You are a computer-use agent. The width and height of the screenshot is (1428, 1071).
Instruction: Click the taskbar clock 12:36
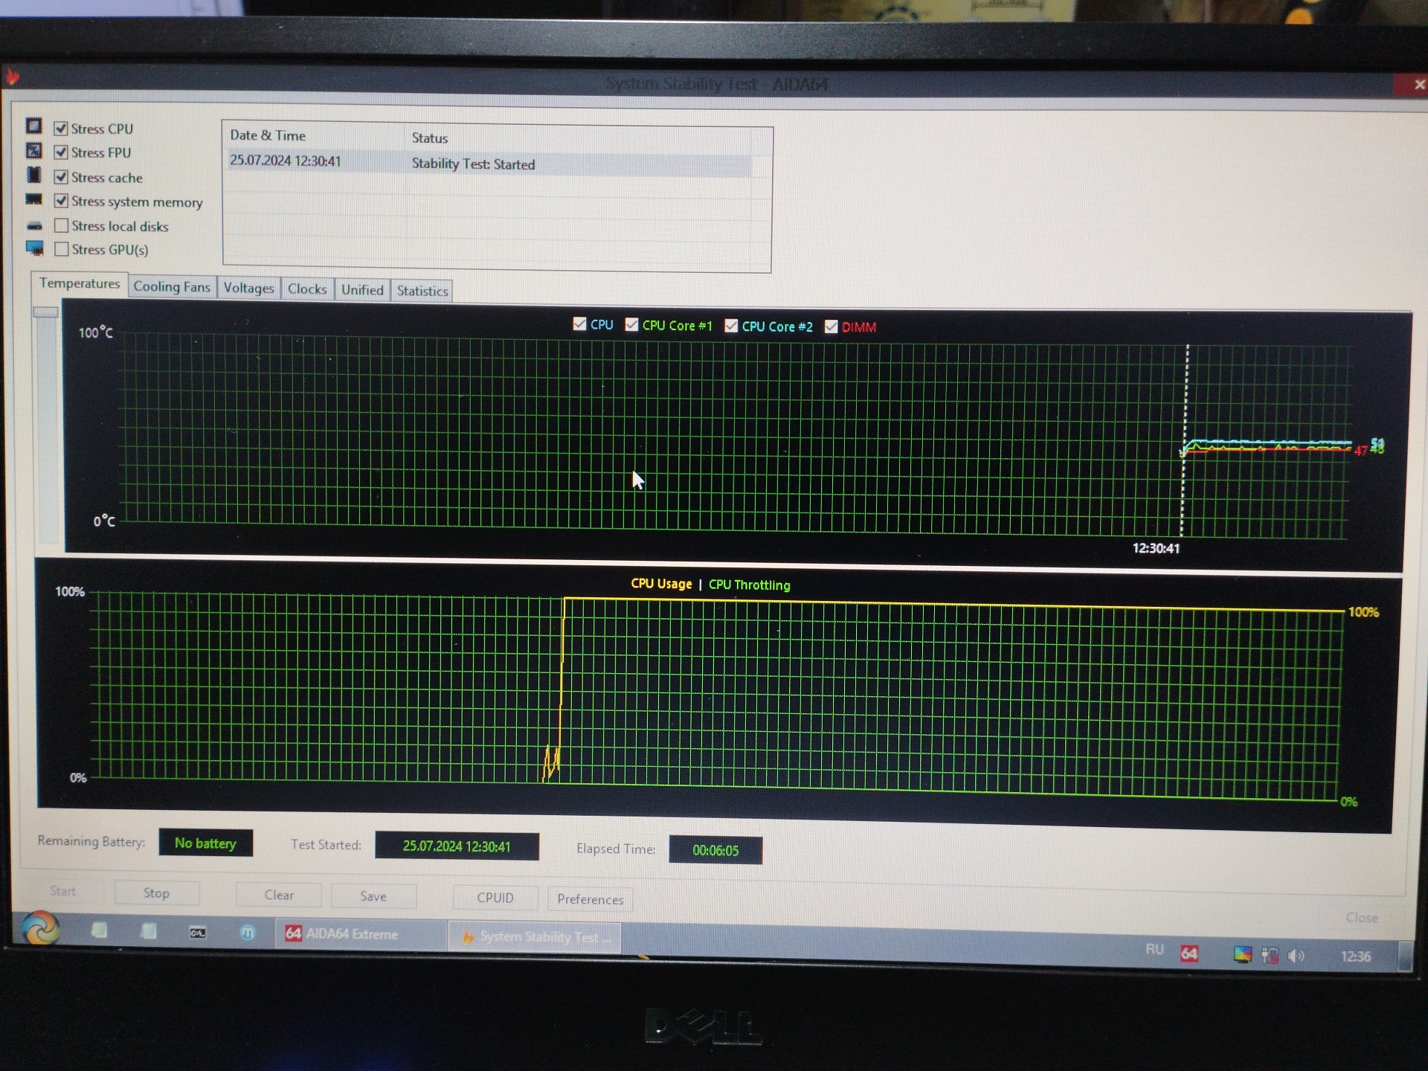[1355, 956]
